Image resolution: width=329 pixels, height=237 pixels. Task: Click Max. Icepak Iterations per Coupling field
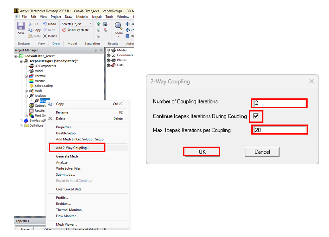[279, 130]
